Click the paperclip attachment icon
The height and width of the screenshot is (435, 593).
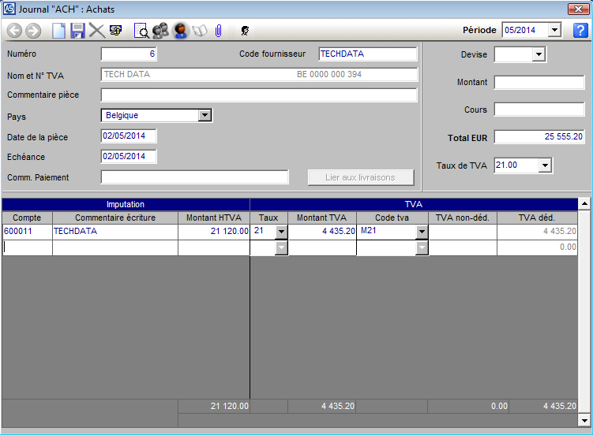218,31
